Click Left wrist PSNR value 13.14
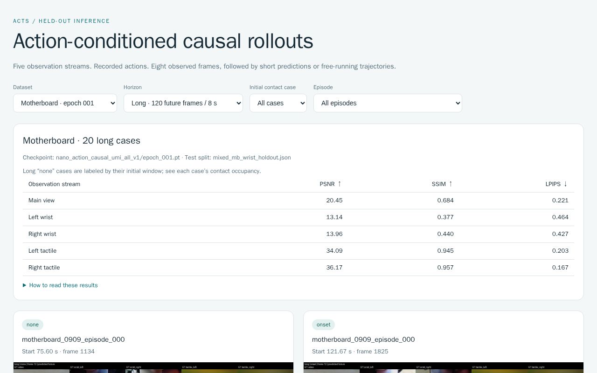This screenshot has height=373, width=597. [x=334, y=217]
